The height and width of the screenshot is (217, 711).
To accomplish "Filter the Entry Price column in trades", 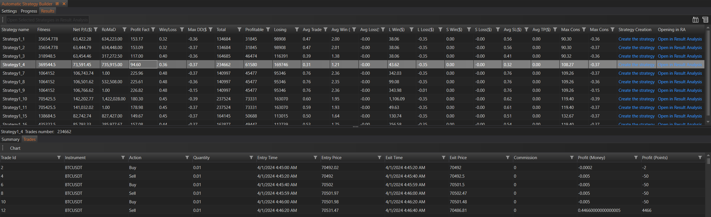I will coord(379,158).
